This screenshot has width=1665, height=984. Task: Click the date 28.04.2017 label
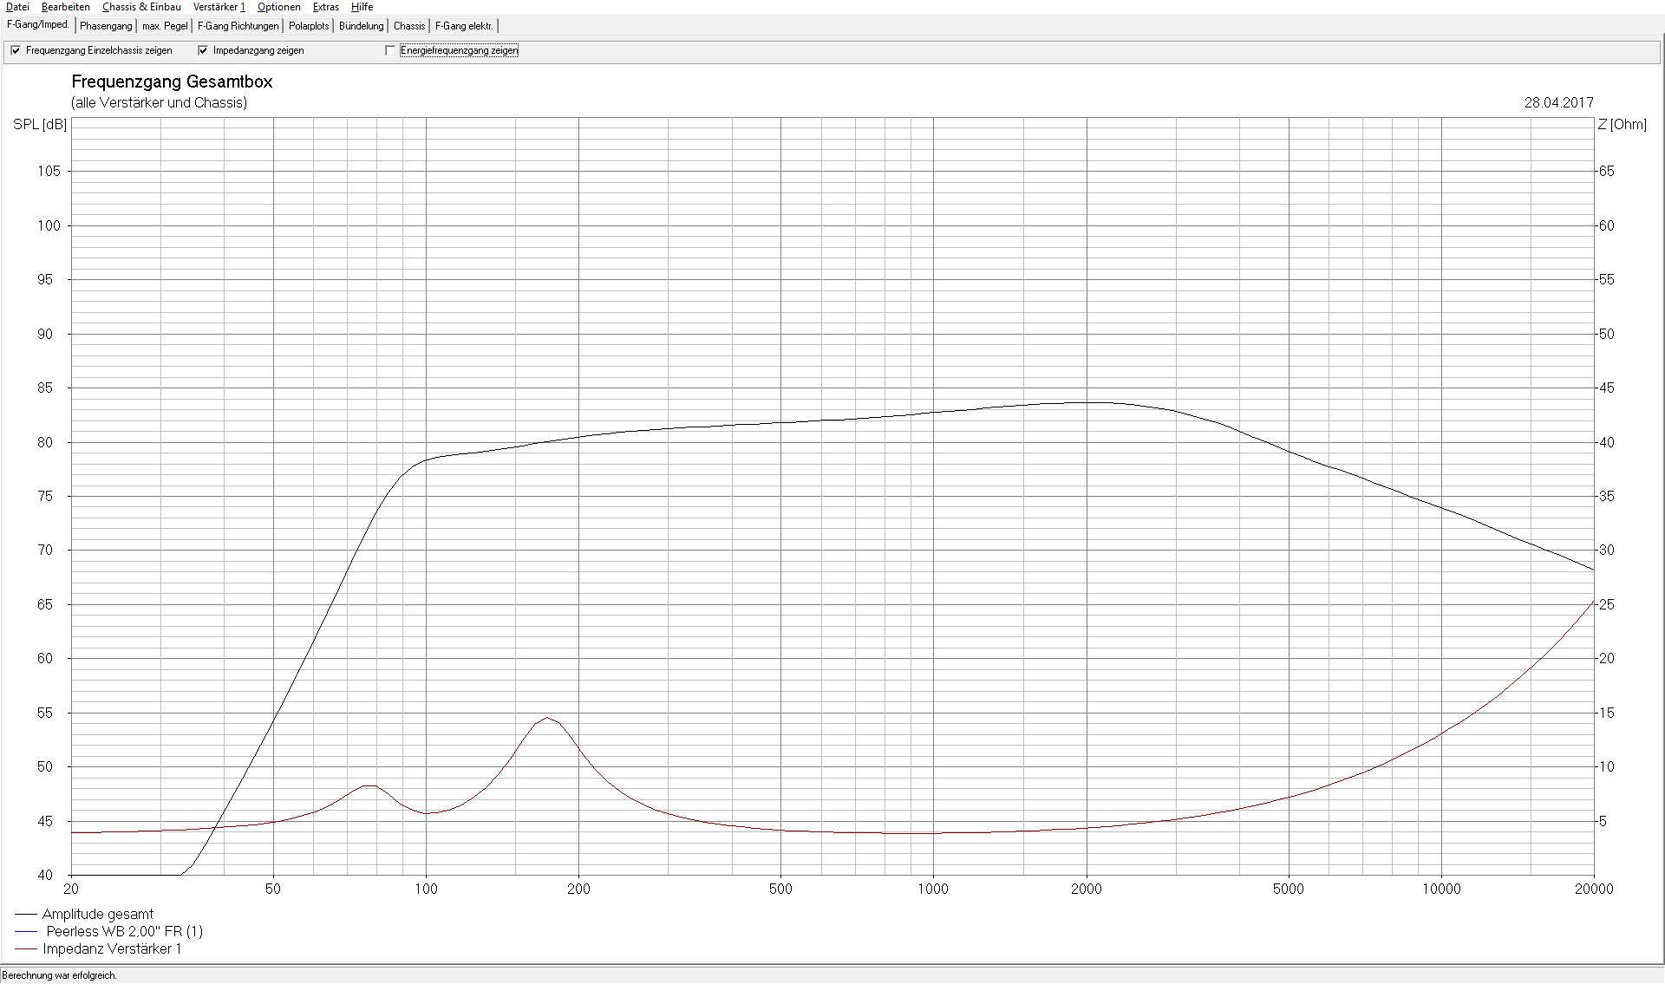click(x=1558, y=102)
